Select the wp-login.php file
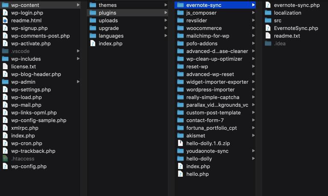This screenshot has height=196, width=328. click(x=27, y=13)
